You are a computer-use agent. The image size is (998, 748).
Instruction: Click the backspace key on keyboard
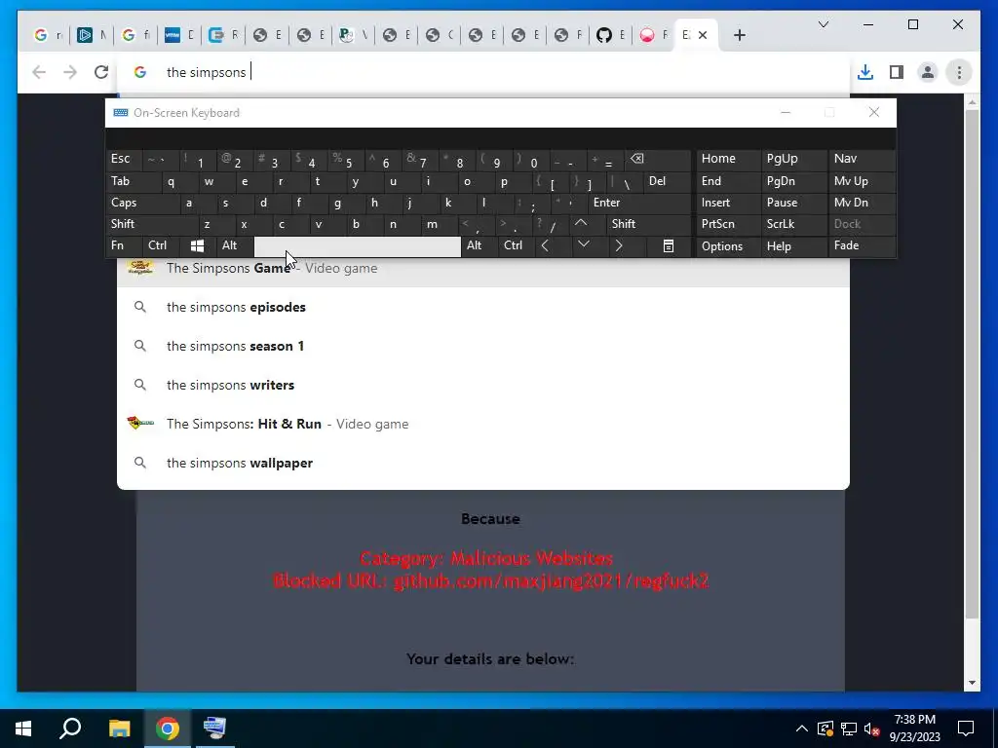[658, 159]
